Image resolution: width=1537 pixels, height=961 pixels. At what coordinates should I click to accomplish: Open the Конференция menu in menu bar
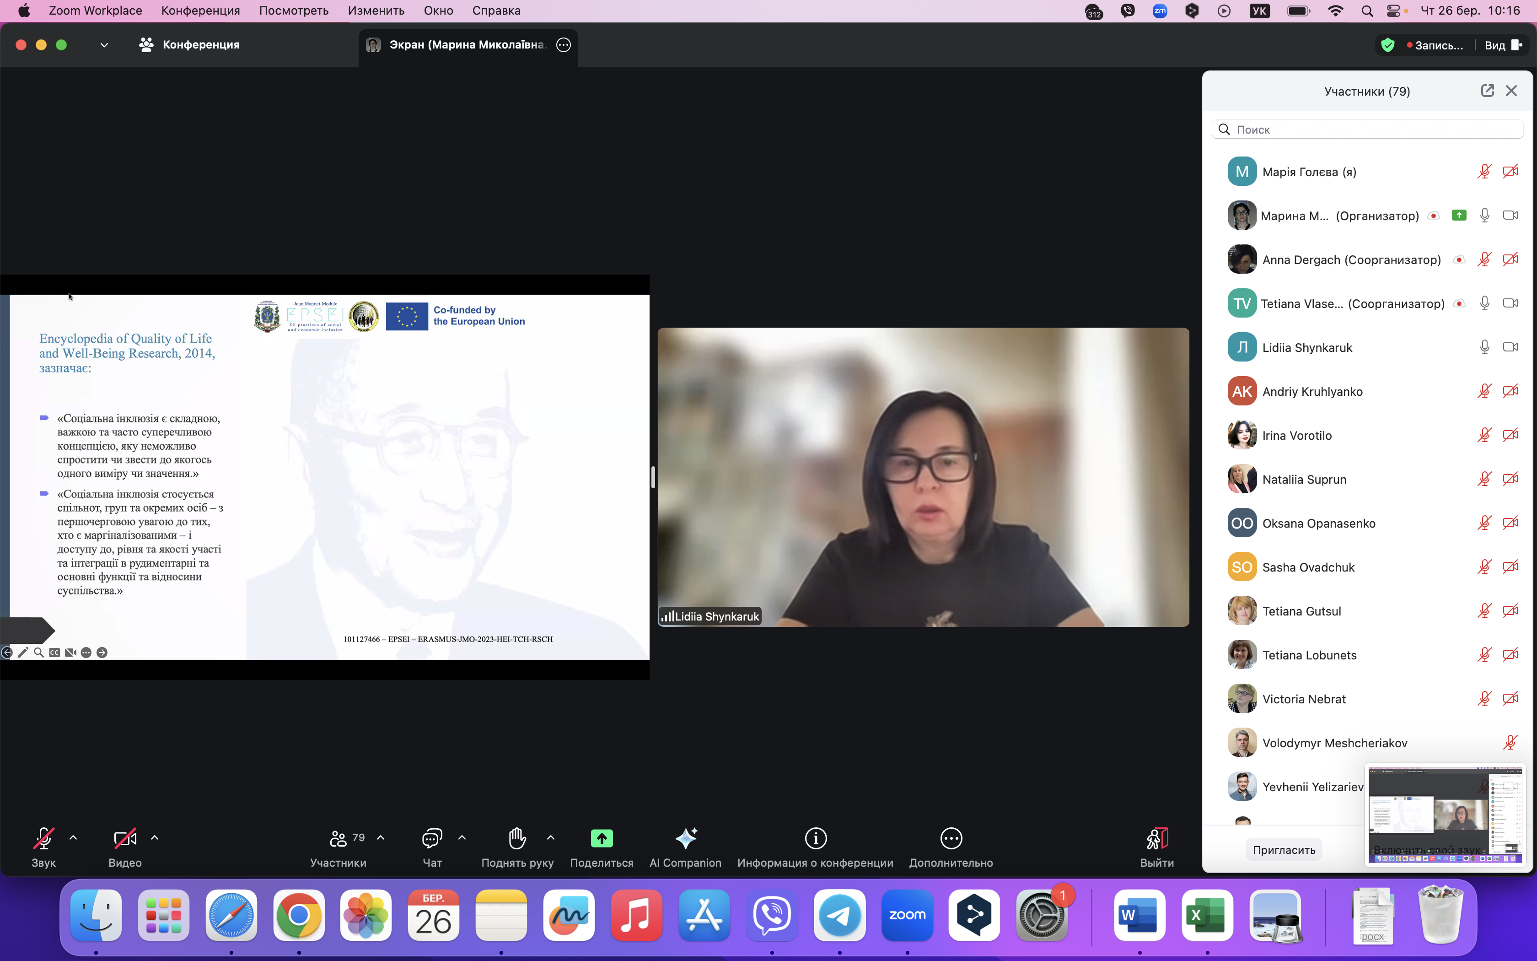click(200, 11)
